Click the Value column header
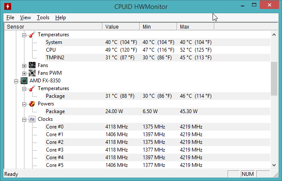Viewport: 282px width, 181px height. (x=121, y=27)
